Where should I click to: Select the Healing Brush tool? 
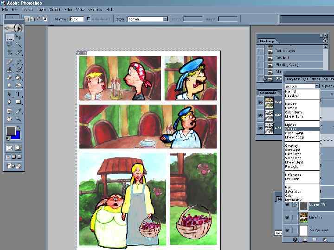tap(9, 62)
